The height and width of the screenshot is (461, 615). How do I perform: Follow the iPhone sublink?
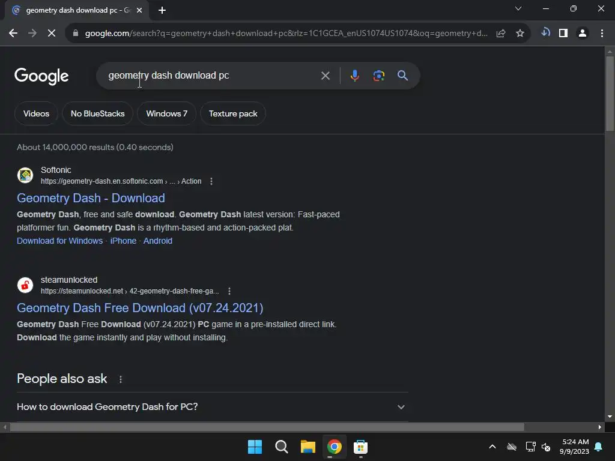click(123, 241)
